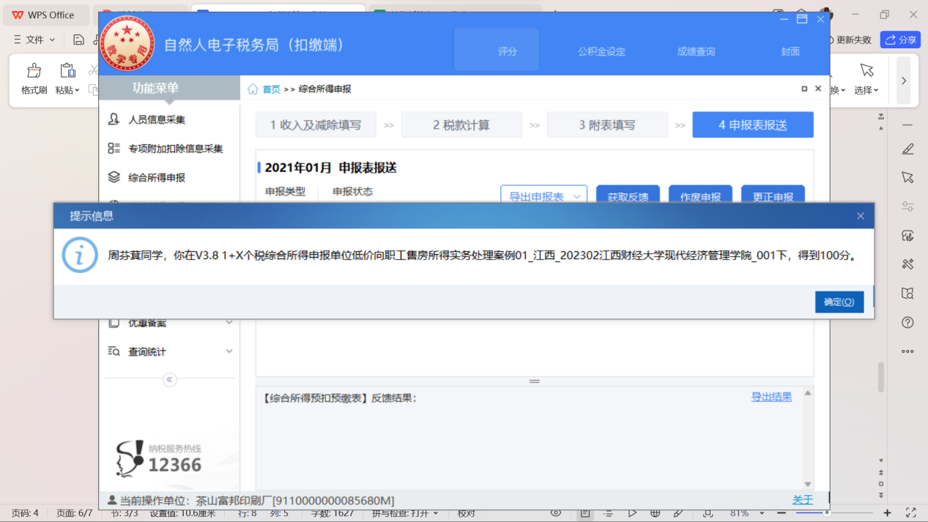
Task: Collapse the function menu sidebar arrows
Action: 169,379
